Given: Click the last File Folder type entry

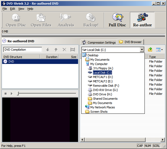Looking at the screenshot, I should click(x=156, y=94).
